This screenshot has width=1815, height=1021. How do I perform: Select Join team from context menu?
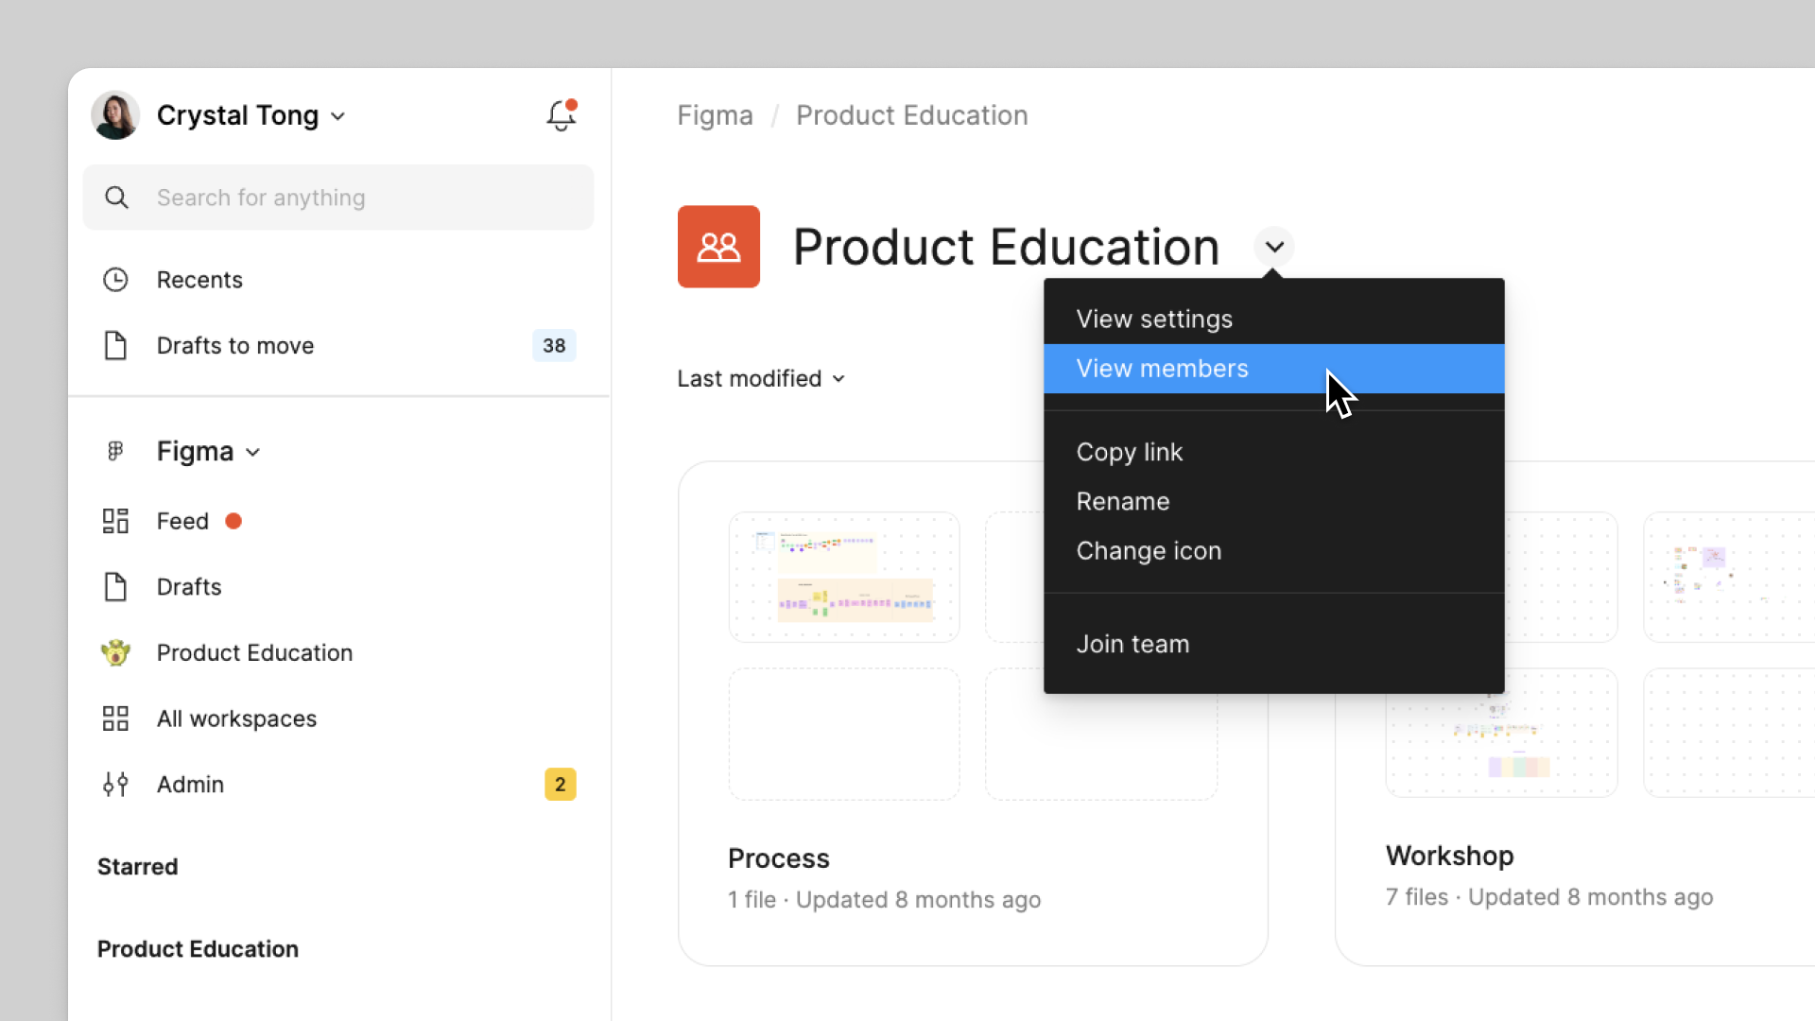point(1133,643)
